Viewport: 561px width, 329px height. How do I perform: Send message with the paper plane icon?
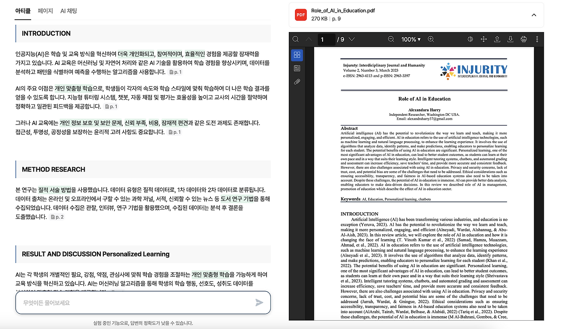click(x=259, y=302)
